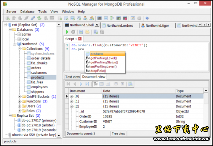Save the script with floppy disk icon
This screenshot has height=146, width=213.
tap(81, 32)
